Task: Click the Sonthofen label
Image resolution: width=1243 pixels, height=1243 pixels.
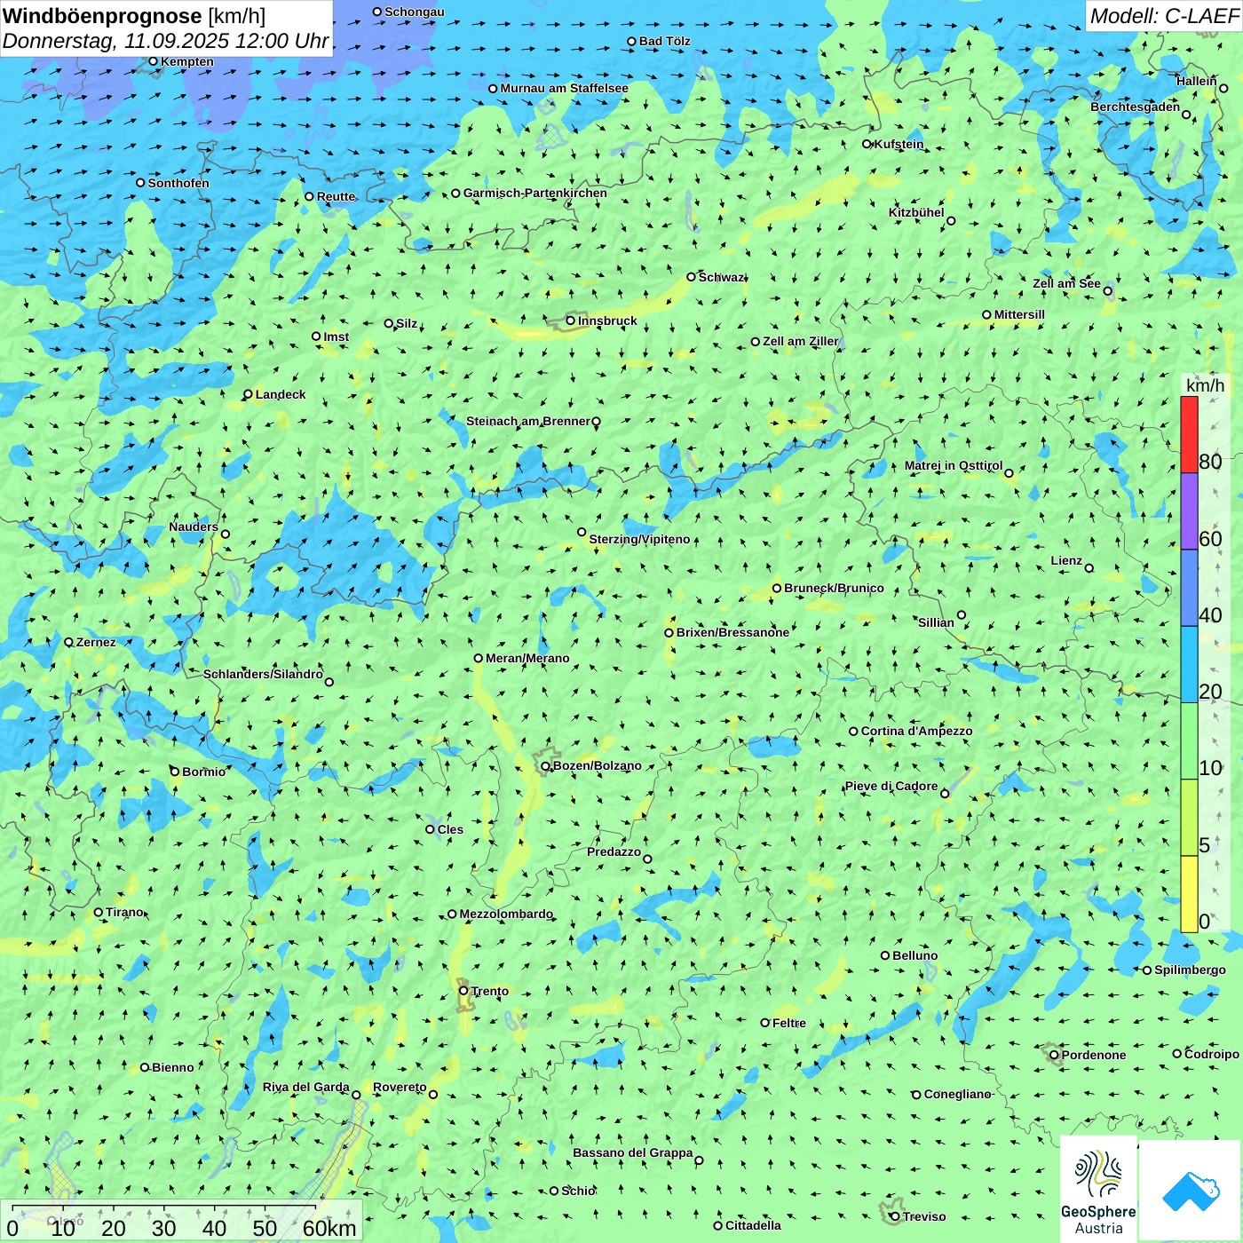Action: coord(178,183)
